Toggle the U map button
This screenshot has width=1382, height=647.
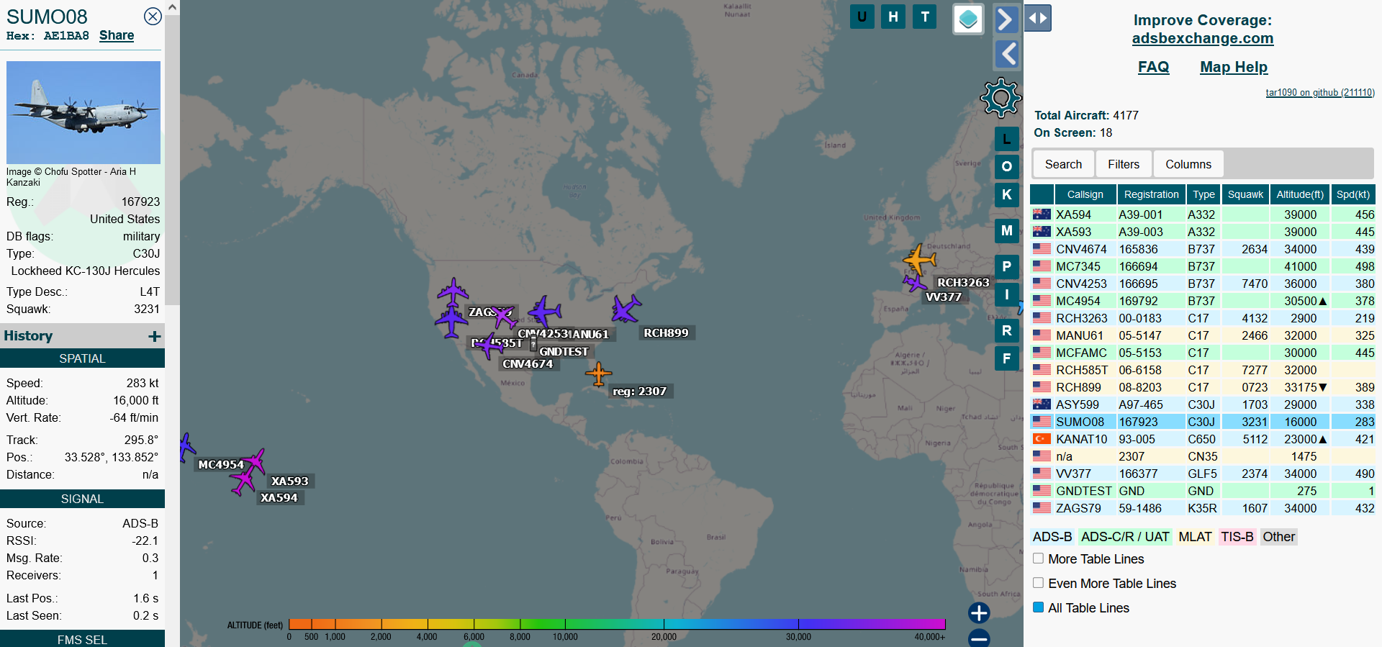pyautogui.click(x=862, y=17)
